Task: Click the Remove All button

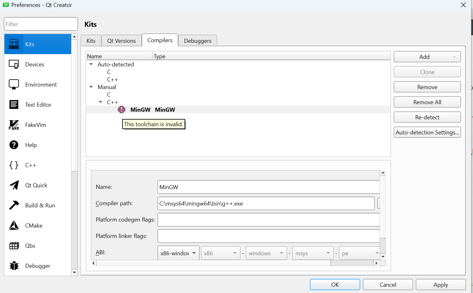Action: pyautogui.click(x=427, y=102)
